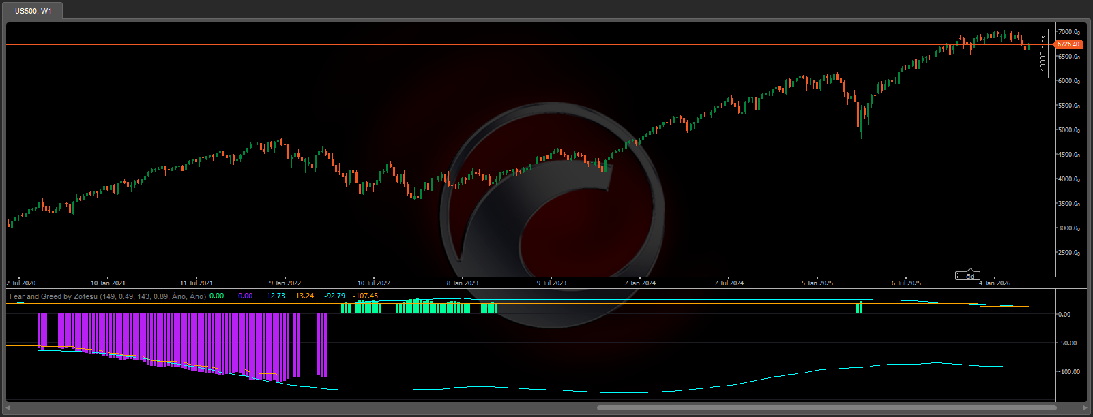Click the orange 13.24 indicator value
Image resolution: width=1093 pixels, height=417 pixels.
pyautogui.click(x=304, y=296)
